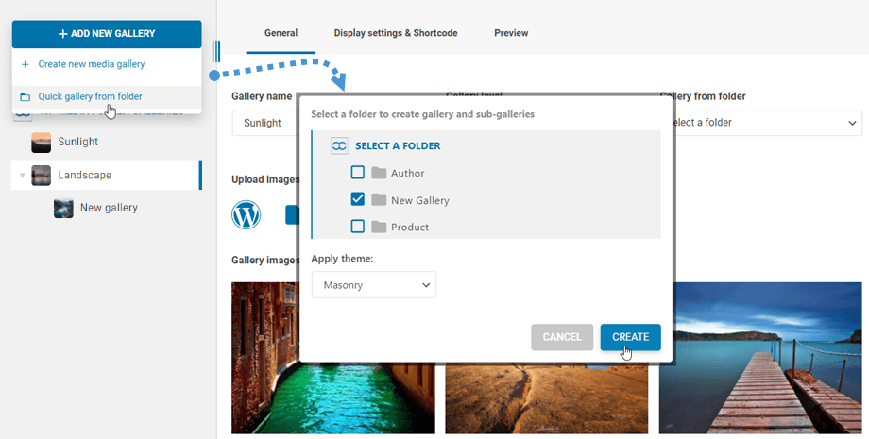Screen dimensions: 869x439
Task: Open the Apply theme Masonry dropdown
Action: pos(374,284)
